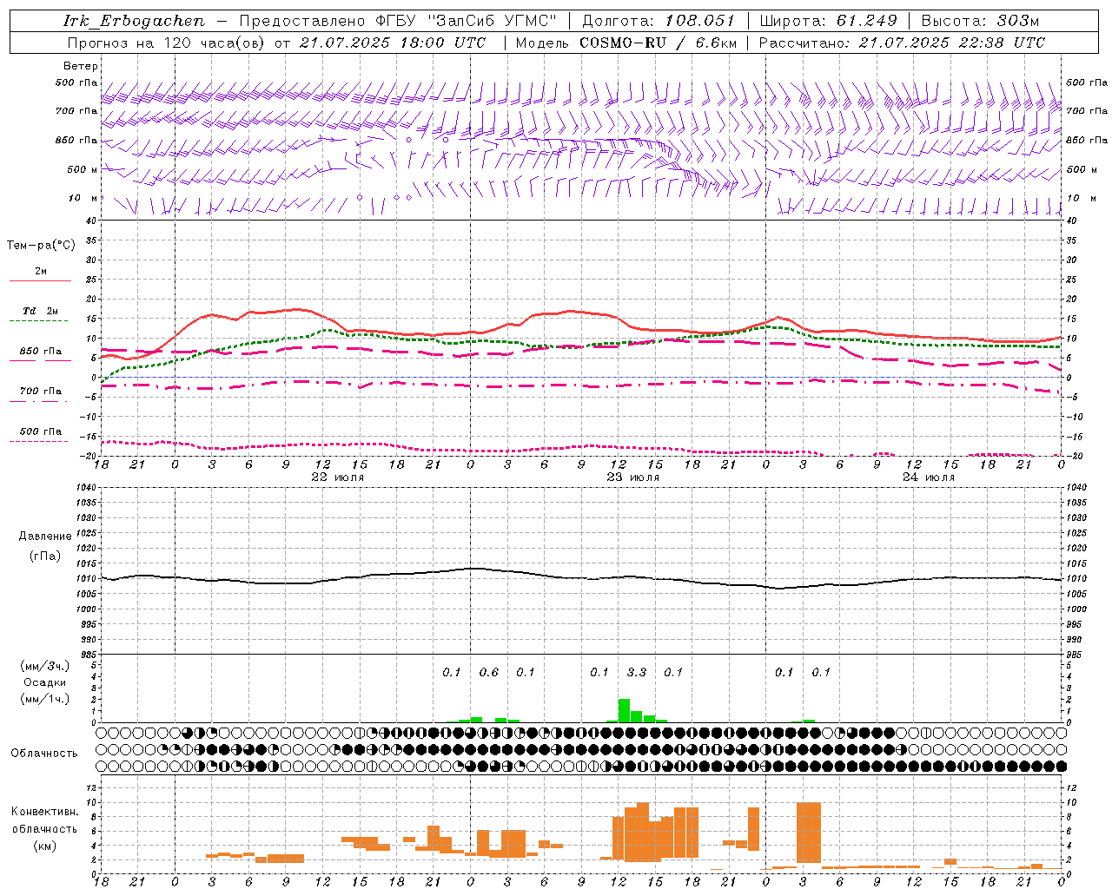The image size is (1112, 889).
Task: Click the Долгота: 108.051 header field
Action: (659, 21)
